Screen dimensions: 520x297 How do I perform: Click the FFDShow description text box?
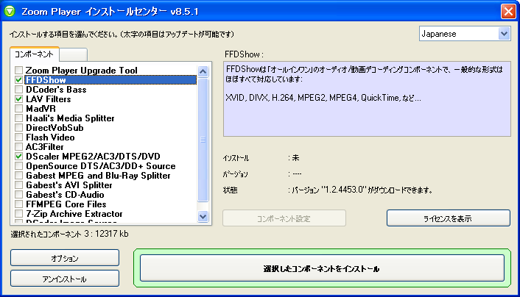point(367,99)
